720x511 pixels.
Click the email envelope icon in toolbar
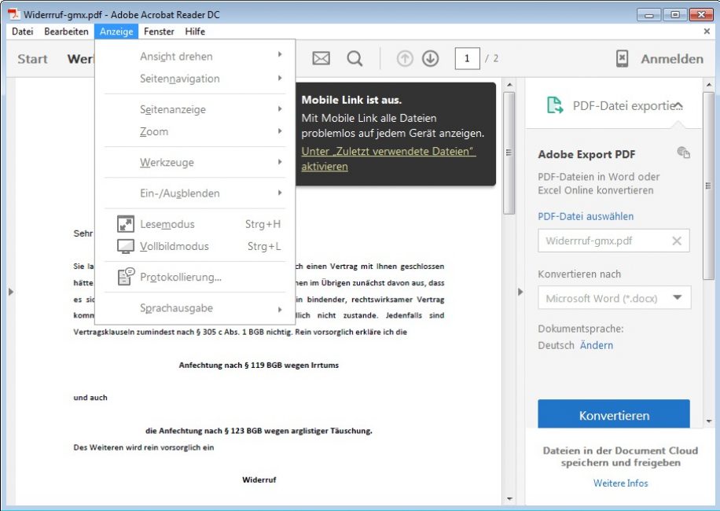(321, 58)
